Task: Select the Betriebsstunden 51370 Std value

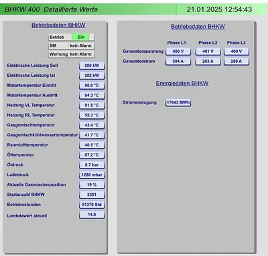Action: (92, 205)
